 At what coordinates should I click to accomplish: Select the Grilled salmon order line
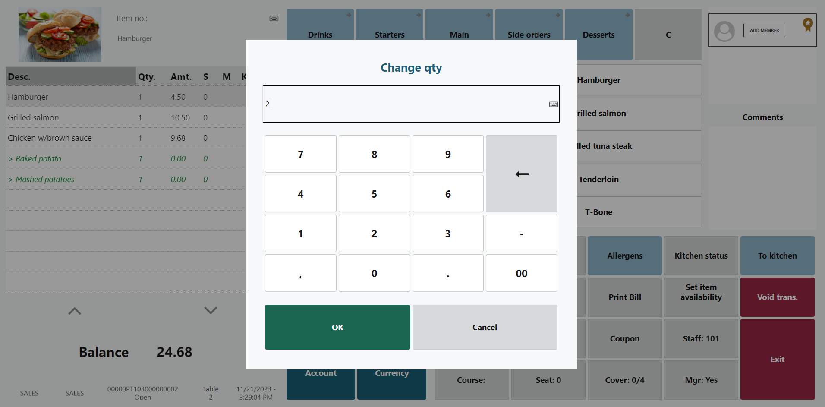tap(126, 117)
